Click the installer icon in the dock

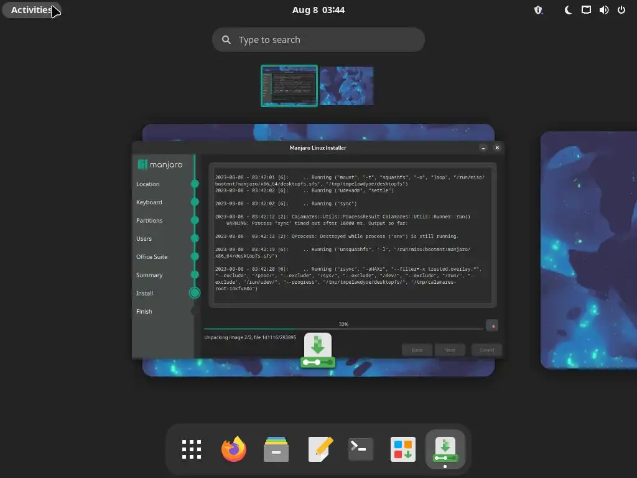(x=445, y=449)
